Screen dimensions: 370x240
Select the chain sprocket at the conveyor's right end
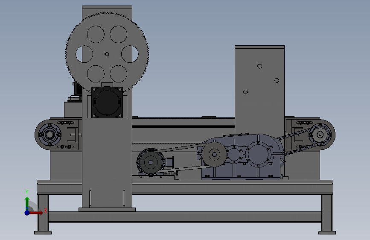click(320, 135)
